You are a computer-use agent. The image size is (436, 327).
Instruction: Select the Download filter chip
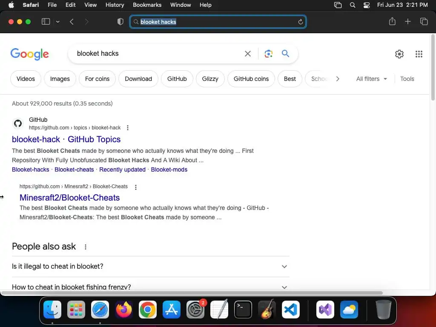click(x=138, y=79)
